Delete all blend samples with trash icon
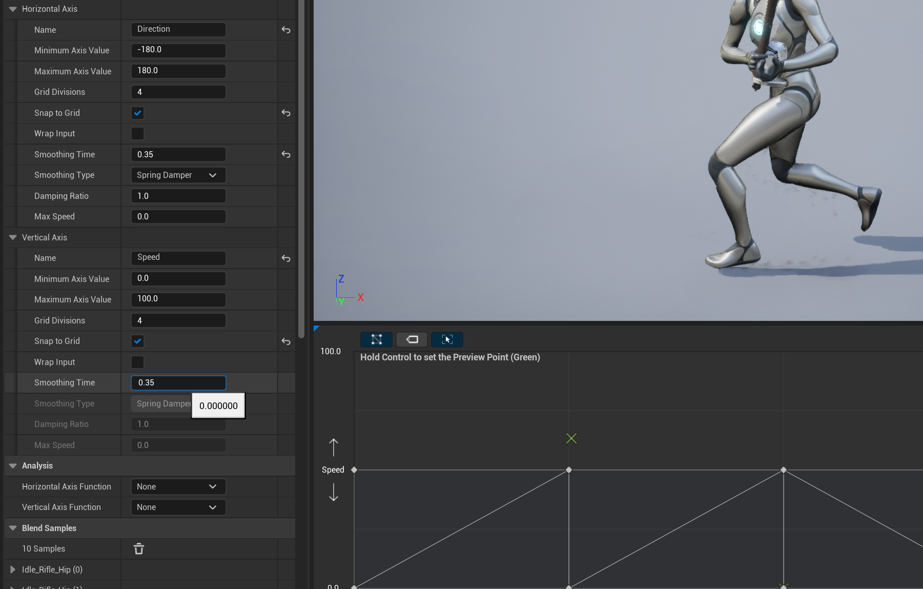Screen dimensions: 923x589 [139, 549]
